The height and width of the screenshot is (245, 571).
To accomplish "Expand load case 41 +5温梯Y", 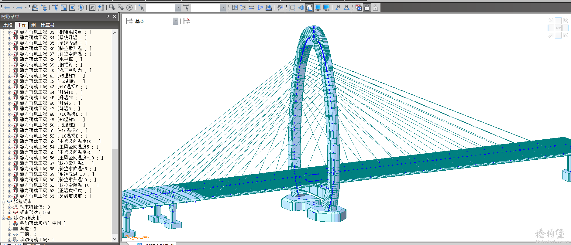I will pos(9,76).
